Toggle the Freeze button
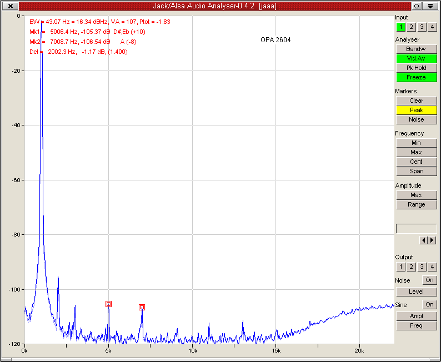Screen dimensions: 441x362 [416, 77]
